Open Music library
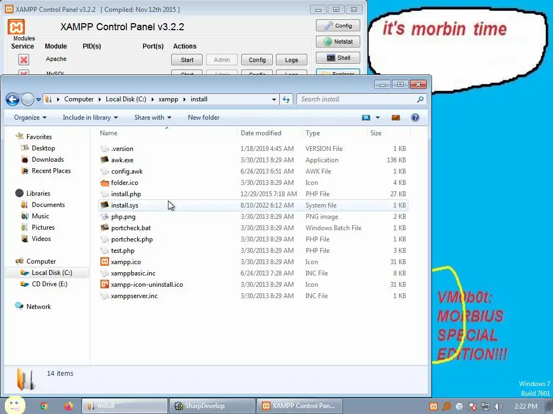 pyautogui.click(x=40, y=216)
